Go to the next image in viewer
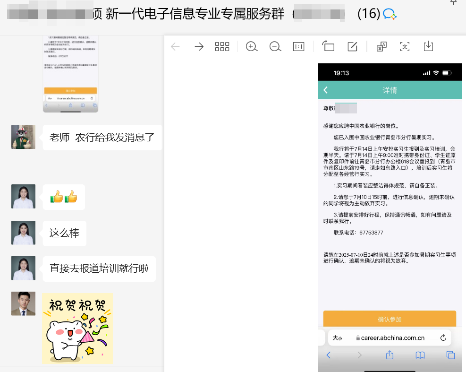This screenshot has width=466, height=372. click(x=199, y=46)
